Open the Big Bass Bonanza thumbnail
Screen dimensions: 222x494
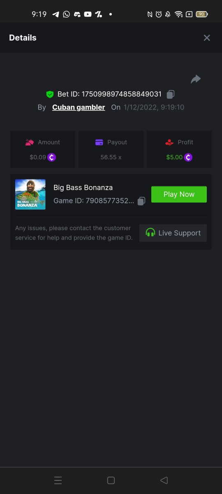coord(30,194)
